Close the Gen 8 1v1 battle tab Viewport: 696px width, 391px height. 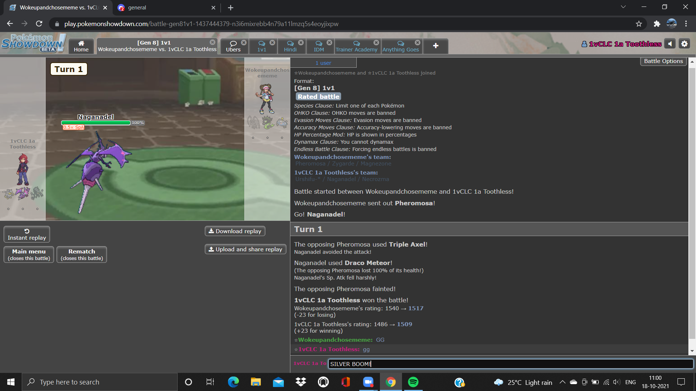click(x=212, y=42)
